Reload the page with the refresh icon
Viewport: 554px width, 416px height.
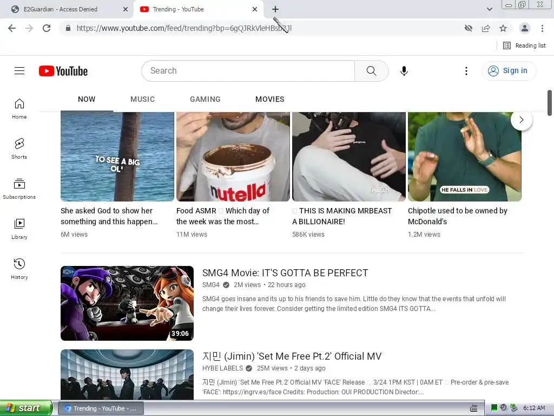coord(47,28)
